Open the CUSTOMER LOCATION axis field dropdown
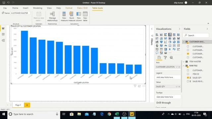The height and width of the screenshot is (119, 212). tap(177, 67)
